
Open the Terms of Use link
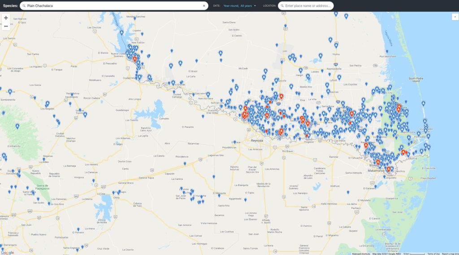click(433, 254)
